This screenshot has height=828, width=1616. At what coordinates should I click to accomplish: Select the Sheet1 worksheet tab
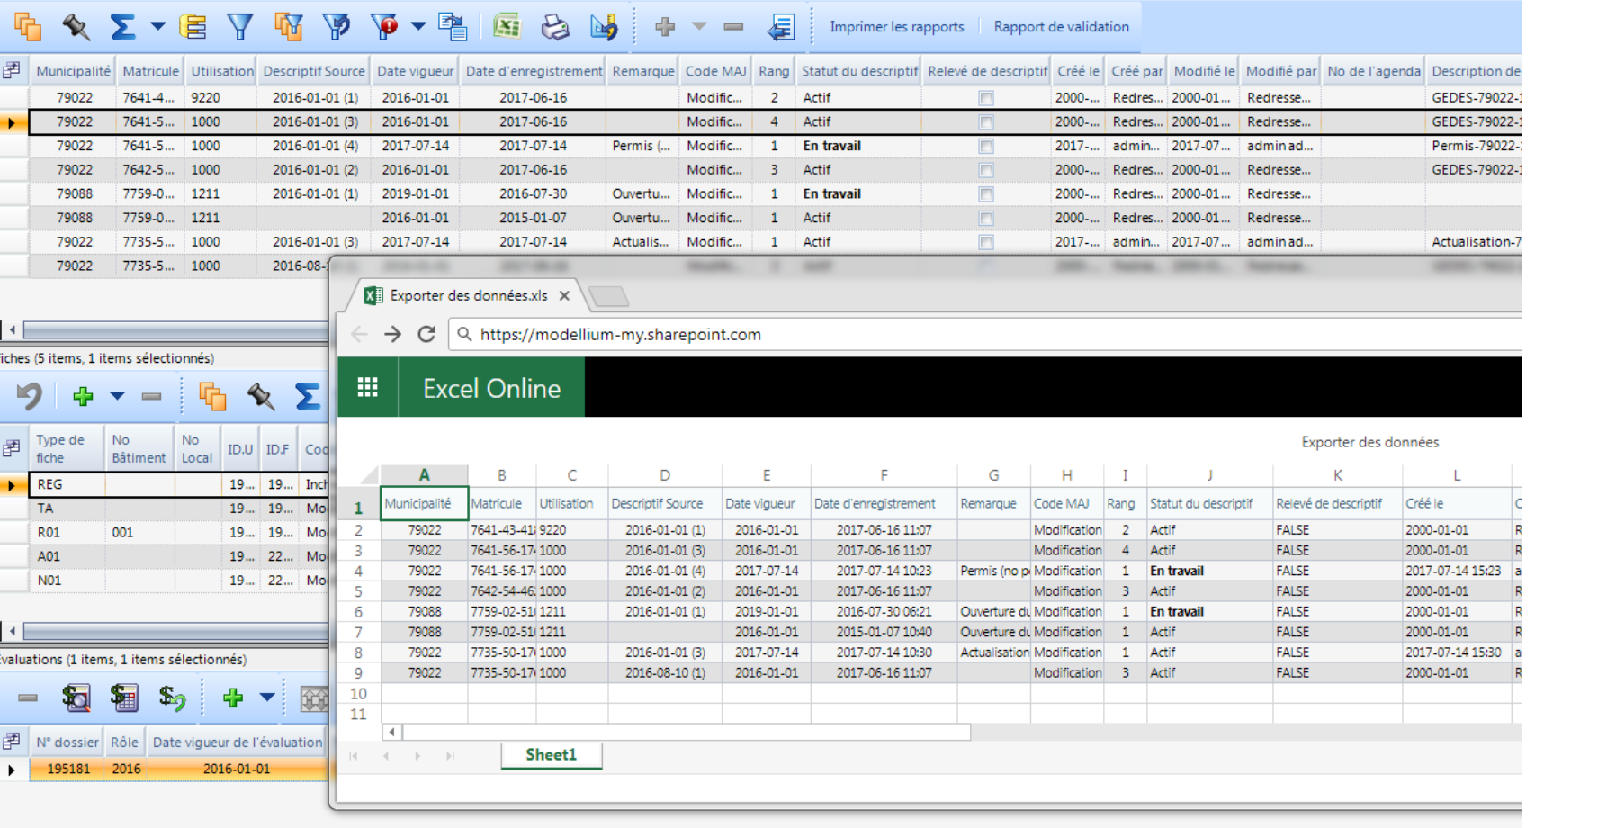[x=551, y=755]
